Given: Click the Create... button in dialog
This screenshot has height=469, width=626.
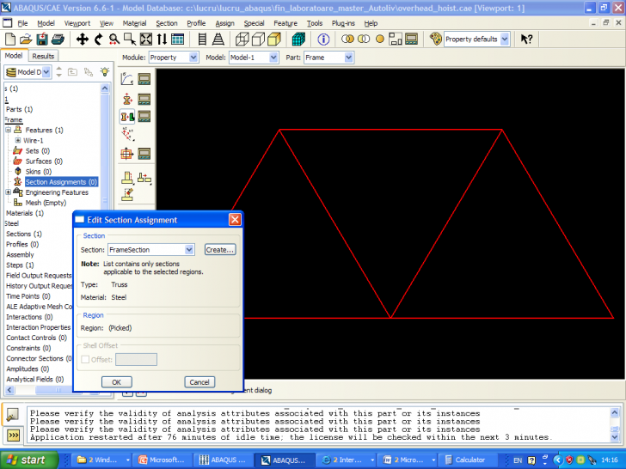Looking at the screenshot, I should click(x=219, y=250).
